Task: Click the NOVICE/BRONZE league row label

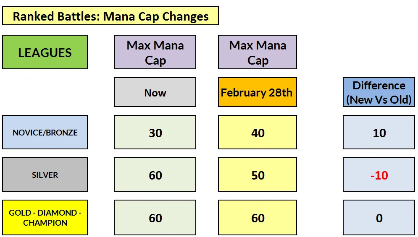Action: pyautogui.click(x=45, y=133)
